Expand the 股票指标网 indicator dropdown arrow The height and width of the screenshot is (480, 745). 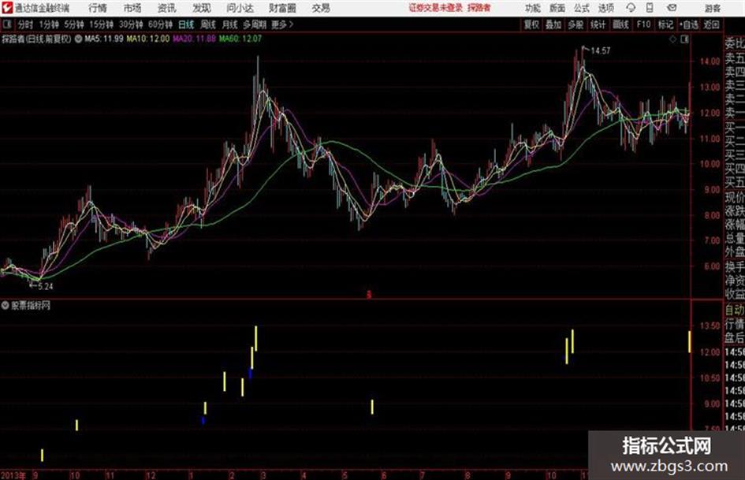6,305
